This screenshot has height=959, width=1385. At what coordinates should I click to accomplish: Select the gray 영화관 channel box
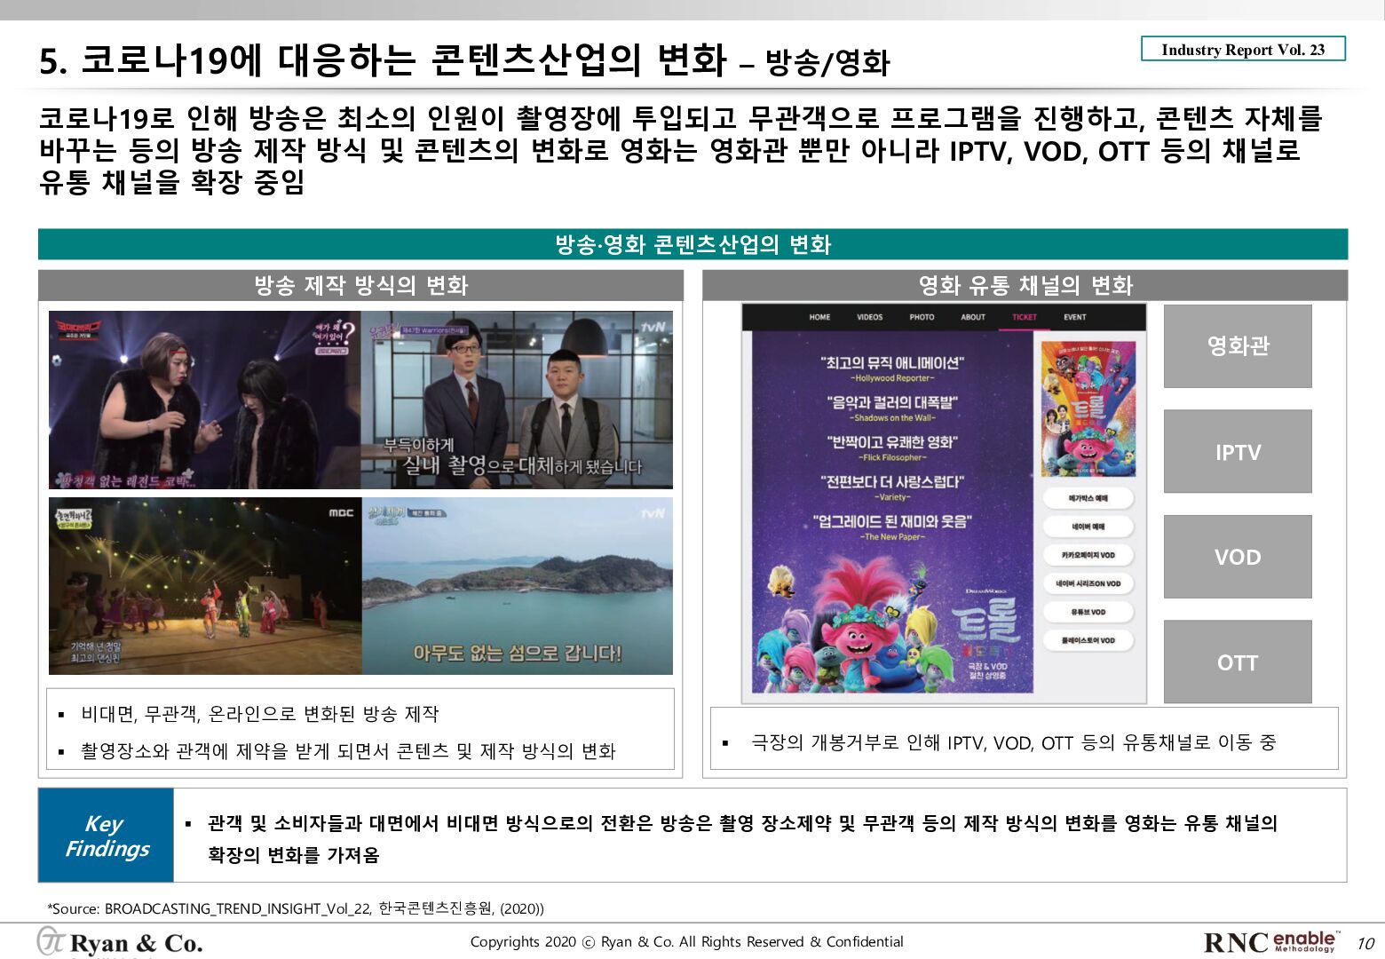coord(1238,346)
